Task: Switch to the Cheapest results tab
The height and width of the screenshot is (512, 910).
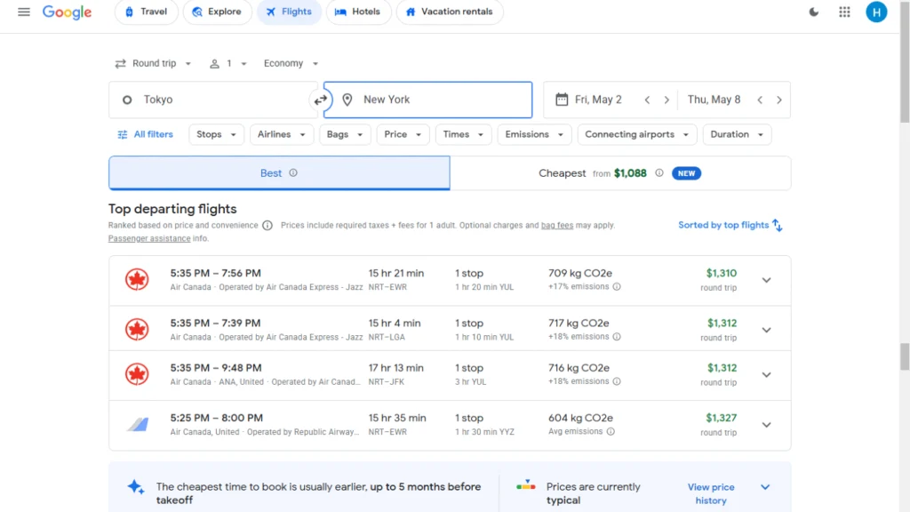Action: tap(620, 173)
